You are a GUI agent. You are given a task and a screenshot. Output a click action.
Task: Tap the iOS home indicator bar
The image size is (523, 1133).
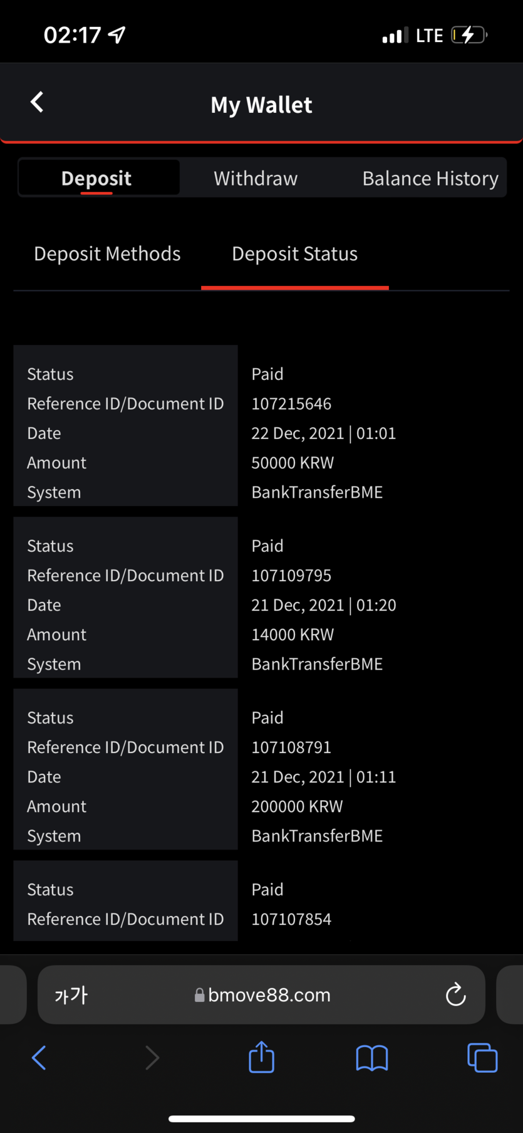click(261, 1119)
